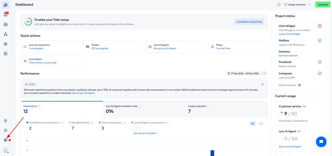Click the Handled tickets legend item
This screenshot has width=332, height=156.
coord(79,123)
